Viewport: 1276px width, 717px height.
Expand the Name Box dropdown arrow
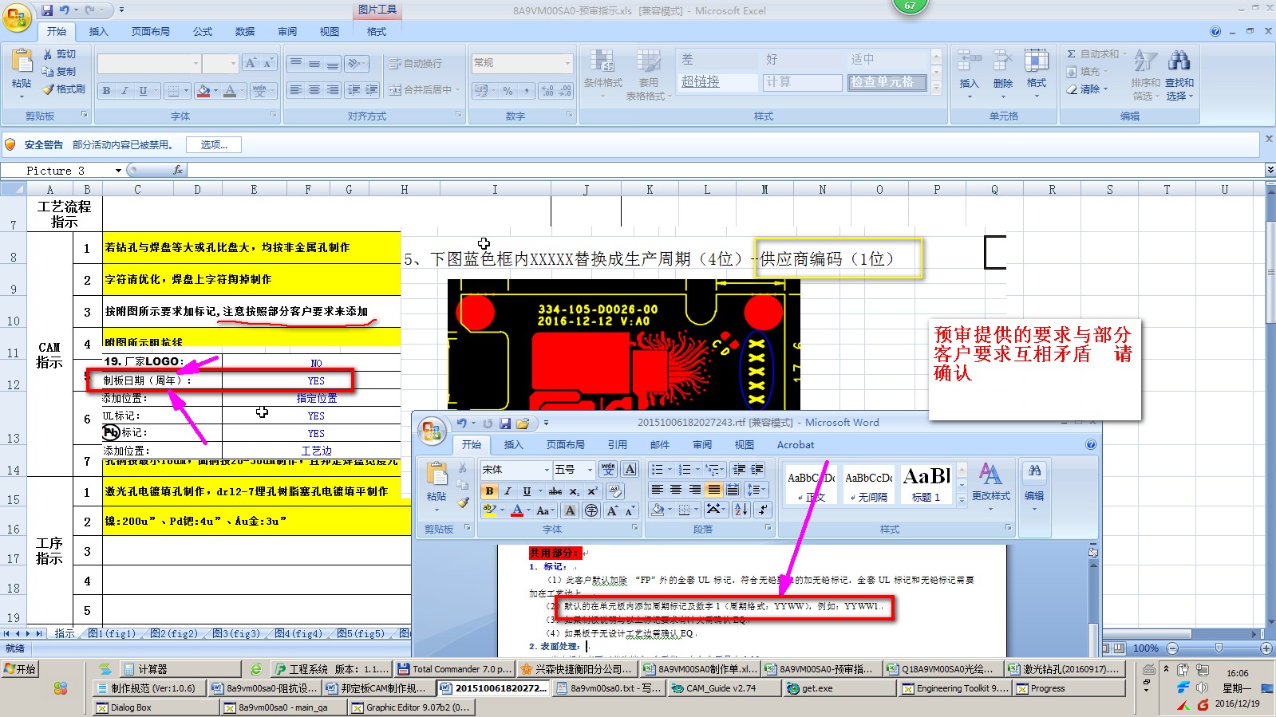pos(118,171)
